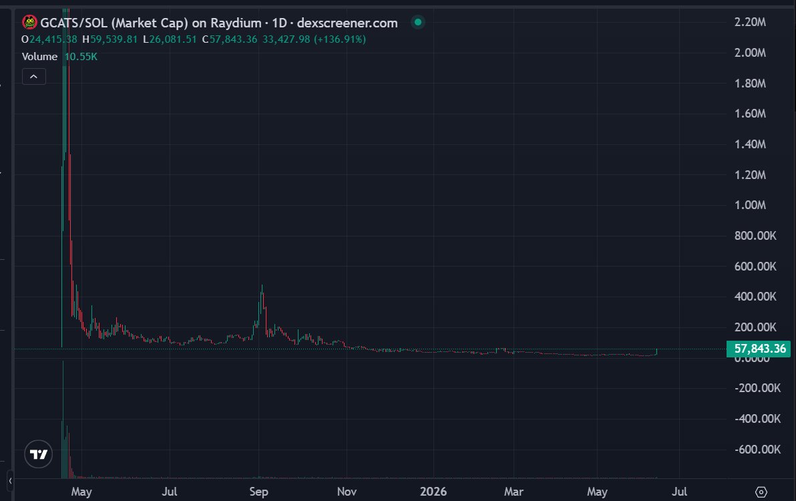
Task: Click the -600.00K price axis label
Action: 757,449
